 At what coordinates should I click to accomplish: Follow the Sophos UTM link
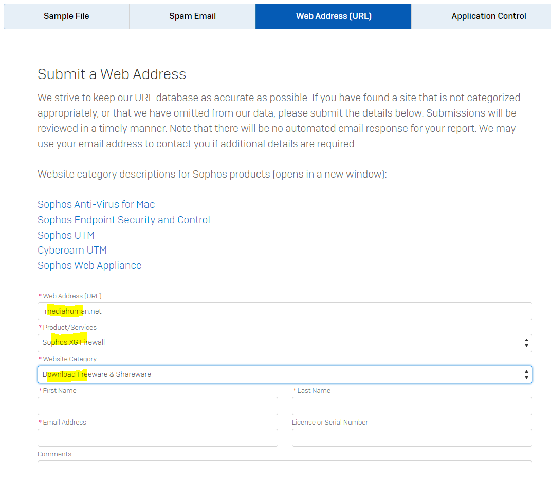[66, 235]
